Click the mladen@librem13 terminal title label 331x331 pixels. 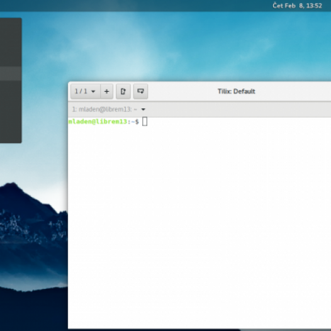coord(104,109)
